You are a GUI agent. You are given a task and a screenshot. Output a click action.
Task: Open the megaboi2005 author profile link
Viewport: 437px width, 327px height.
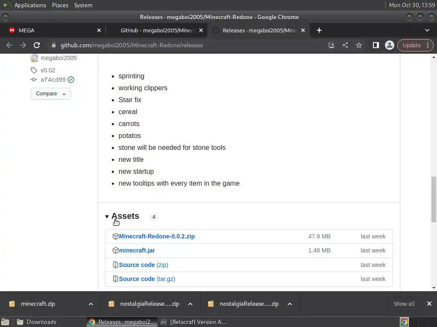(x=58, y=58)
